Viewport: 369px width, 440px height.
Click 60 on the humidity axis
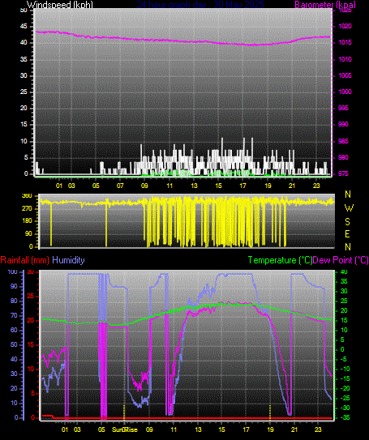pyautogui.click(x=14, y=331)
